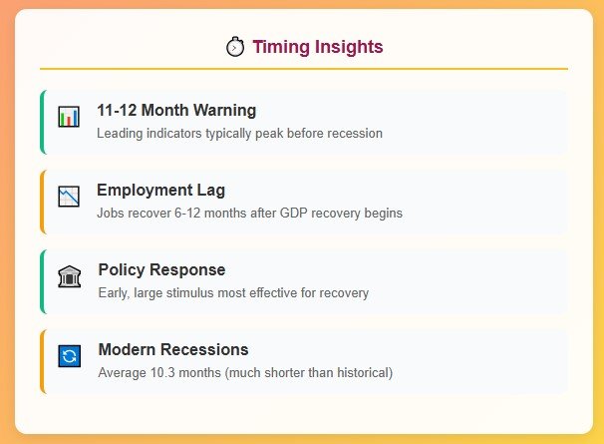The height and width of the screenshot is (444, 604).
Task: Click 'Jobs recover 6-12 months' description
Action: (x=249, y=213)
